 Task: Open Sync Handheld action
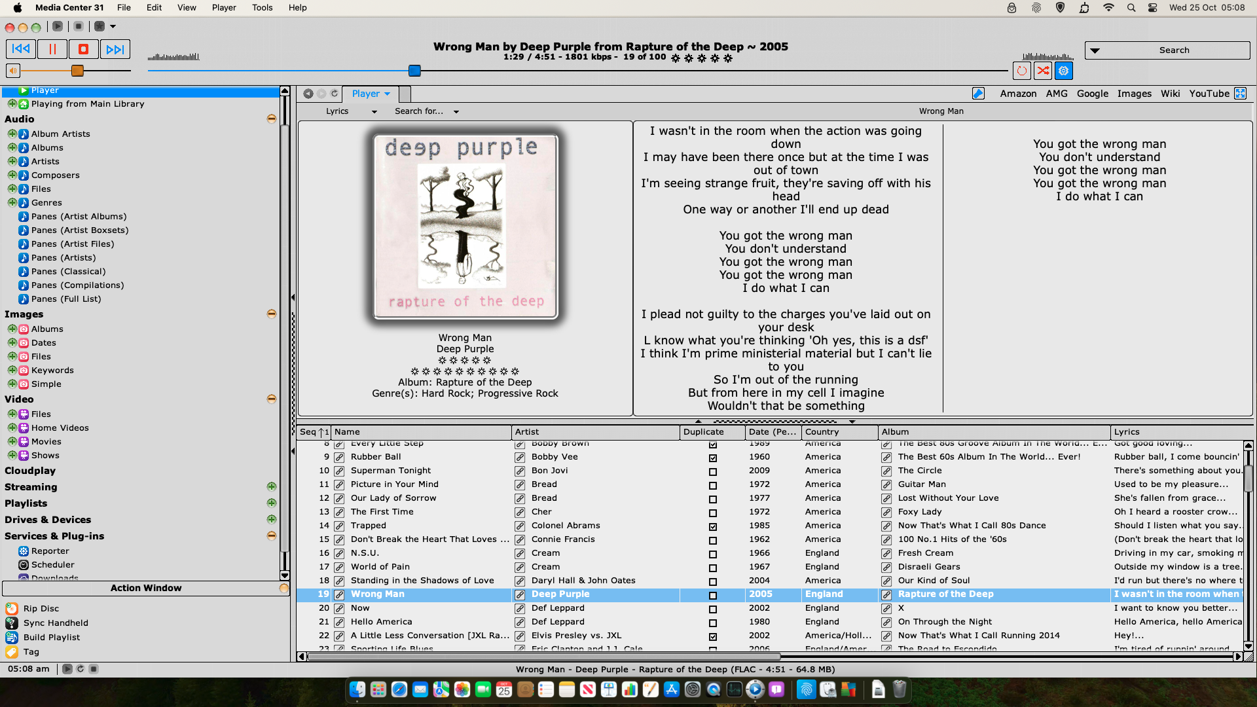tap(55, 623)
